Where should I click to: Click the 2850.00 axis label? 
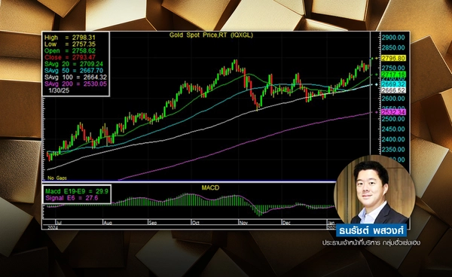tap(393, 48)
